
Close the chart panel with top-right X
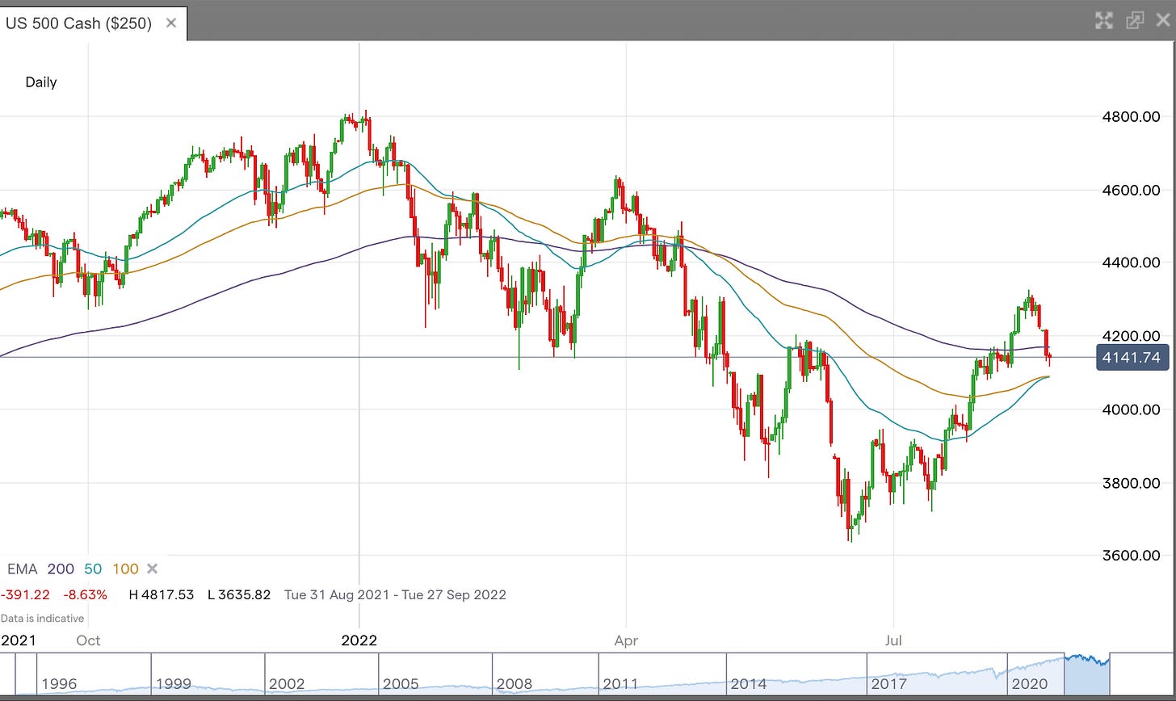pos(1162,21)
